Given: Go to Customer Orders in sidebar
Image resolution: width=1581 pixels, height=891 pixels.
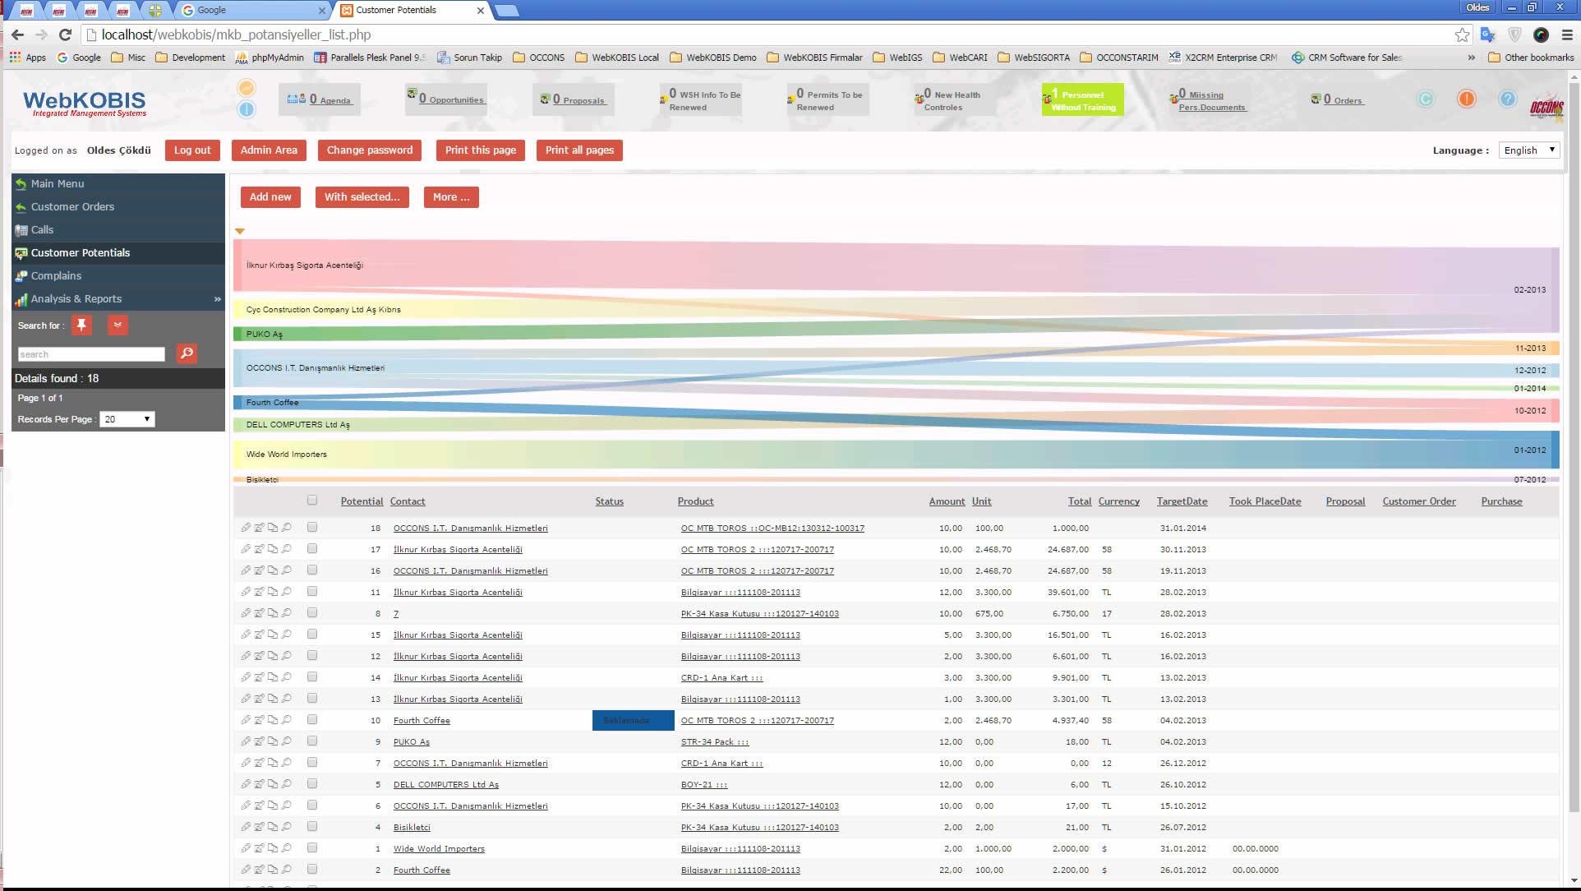Looking at the screenshot, I should (x=72, y=207).
